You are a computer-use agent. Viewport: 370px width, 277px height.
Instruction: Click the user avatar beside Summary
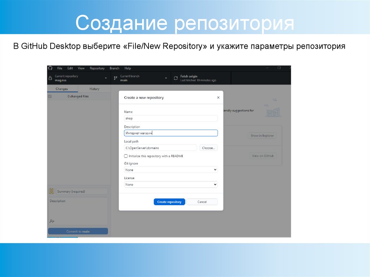(51, 191)
